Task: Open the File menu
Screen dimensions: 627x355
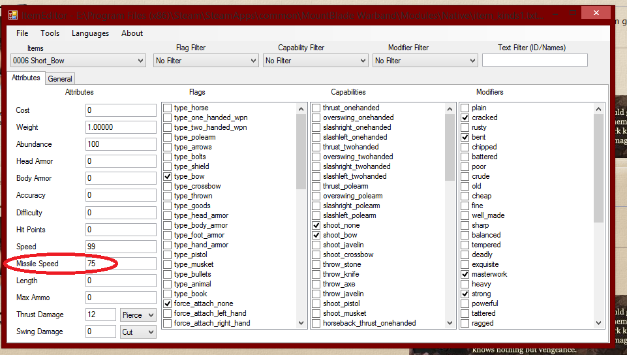Action: coord(22,33)
